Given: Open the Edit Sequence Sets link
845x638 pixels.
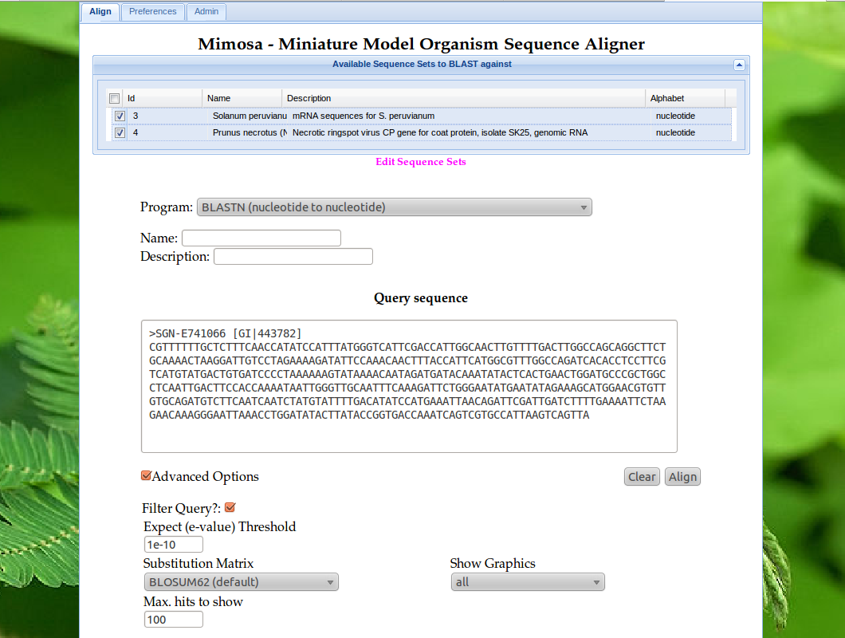Looking at the screenshot, I should pyautogui.click(x=420, y=161).
